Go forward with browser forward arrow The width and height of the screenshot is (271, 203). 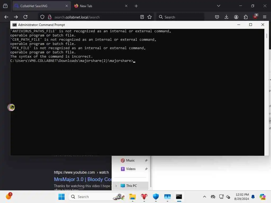click(16, 17)
